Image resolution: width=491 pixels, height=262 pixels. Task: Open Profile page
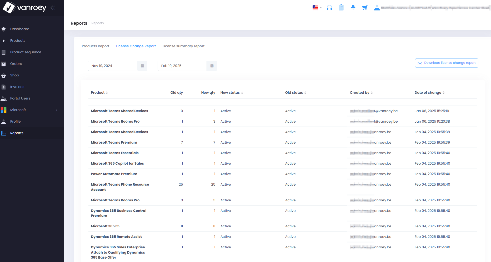click(x=15, y=121)
